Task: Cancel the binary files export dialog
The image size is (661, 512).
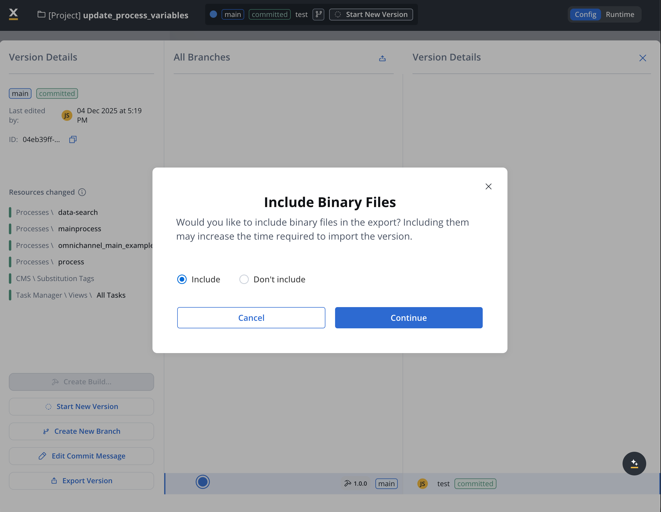Action: click(x=251, y=318)
